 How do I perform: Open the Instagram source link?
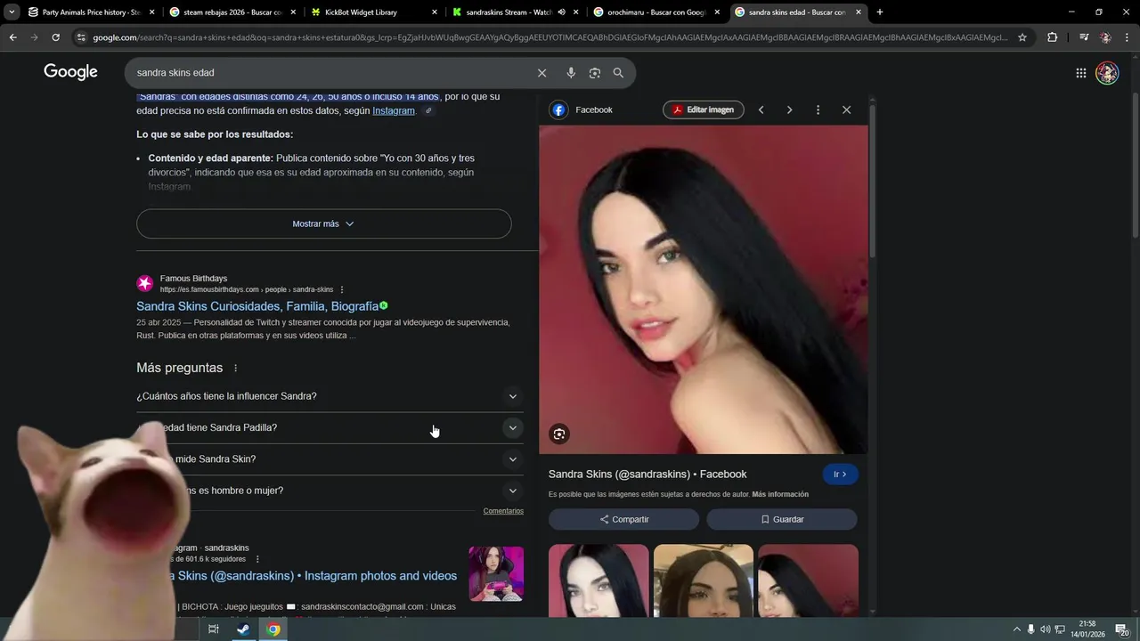point(393,111)
